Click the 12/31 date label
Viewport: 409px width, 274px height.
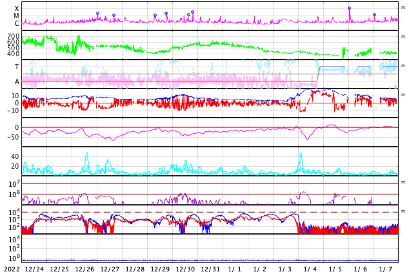(x=210, y=269)
